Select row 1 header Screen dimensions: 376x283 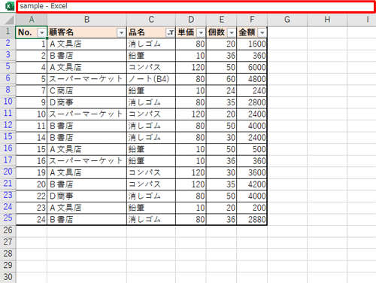pos(8,32)
